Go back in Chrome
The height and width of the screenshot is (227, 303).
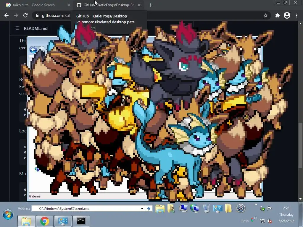coord(7,15)
